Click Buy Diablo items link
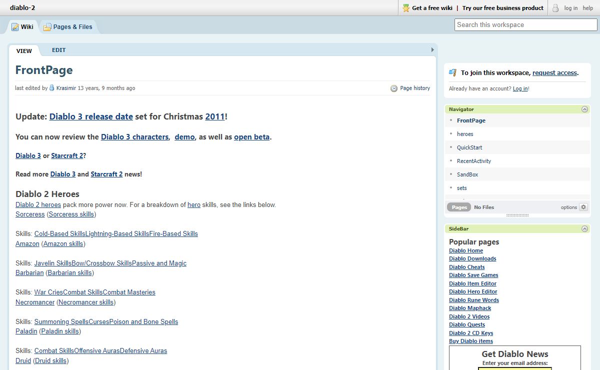 coord(471,341)
